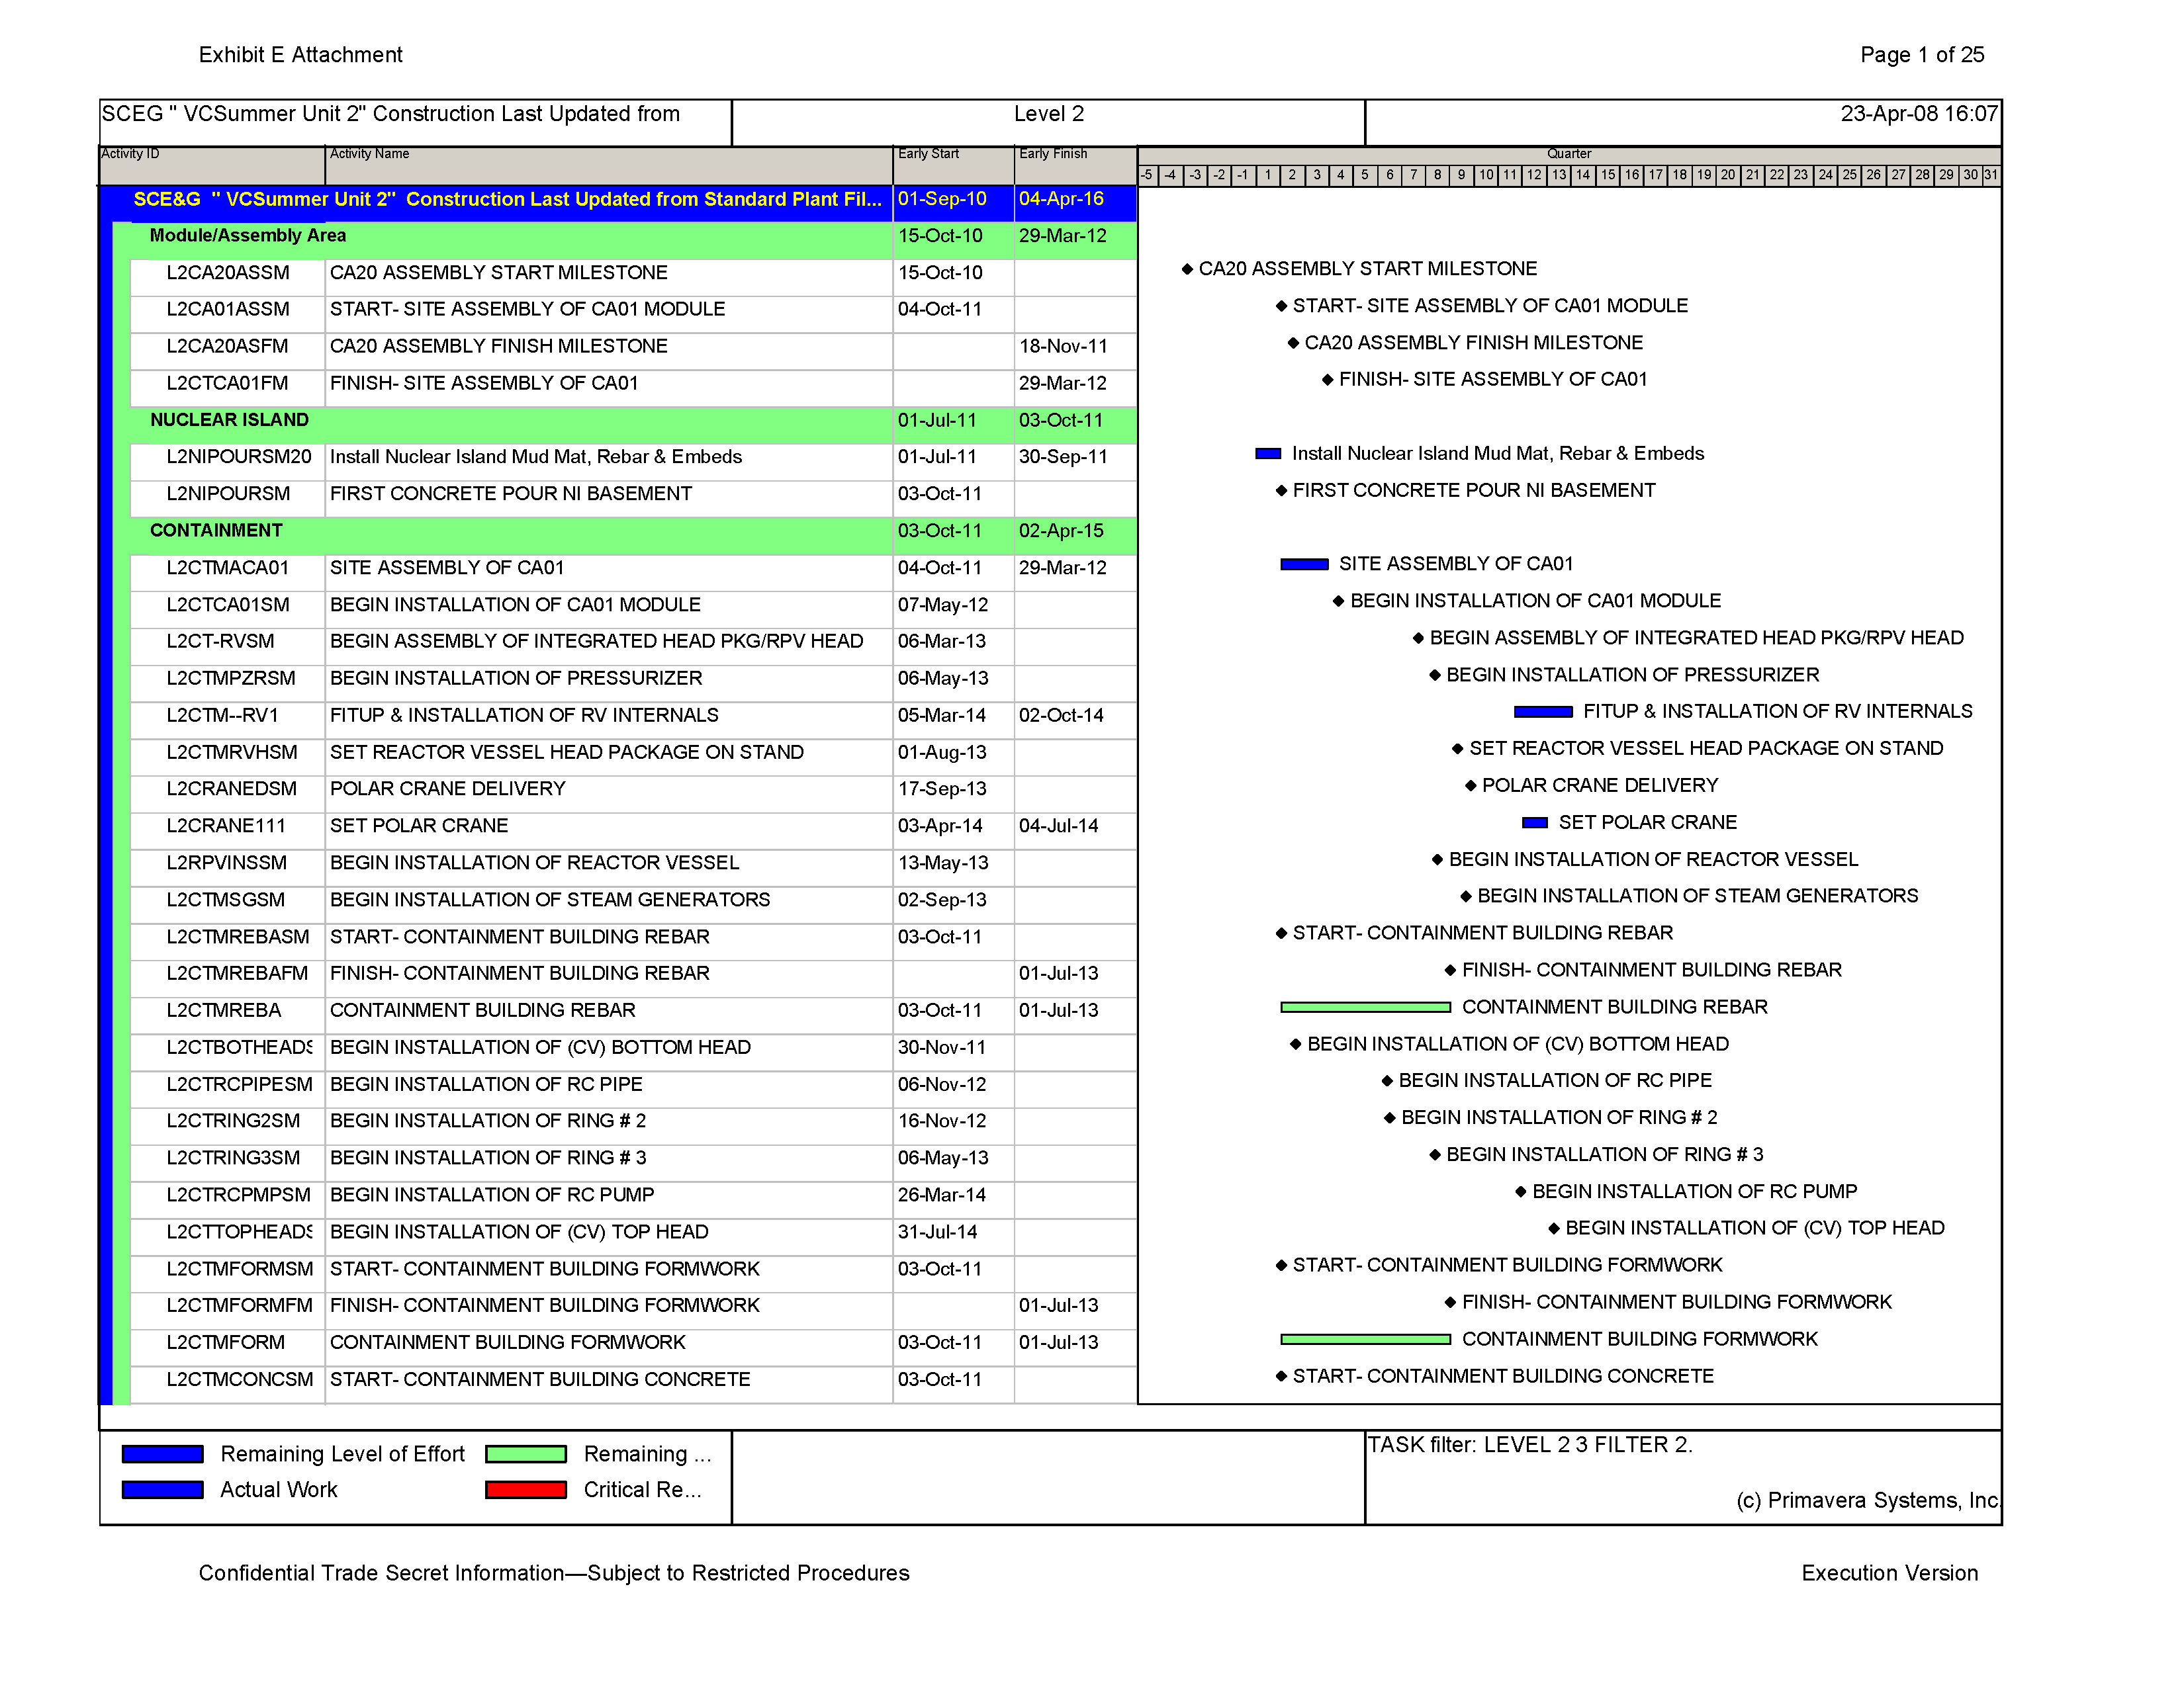2184x1687 pixels.
Task: Click early finish date 02-Oct-14
Action: click(1061, 716)
